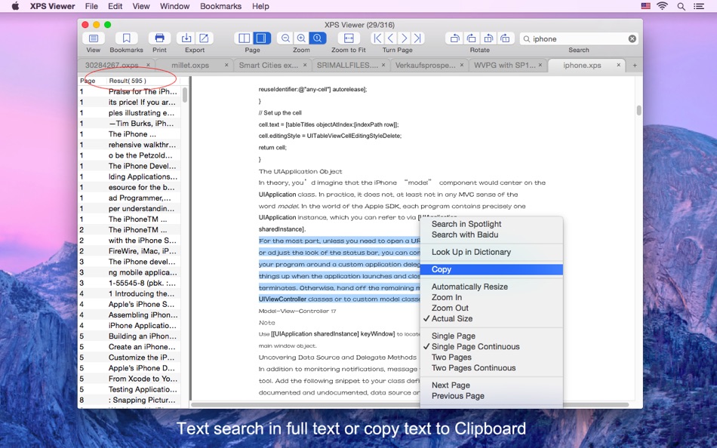Click the Result( 595 ) column header
Image resolution: width=717 pixels, height=448 pixels.
tap(144, 81)
